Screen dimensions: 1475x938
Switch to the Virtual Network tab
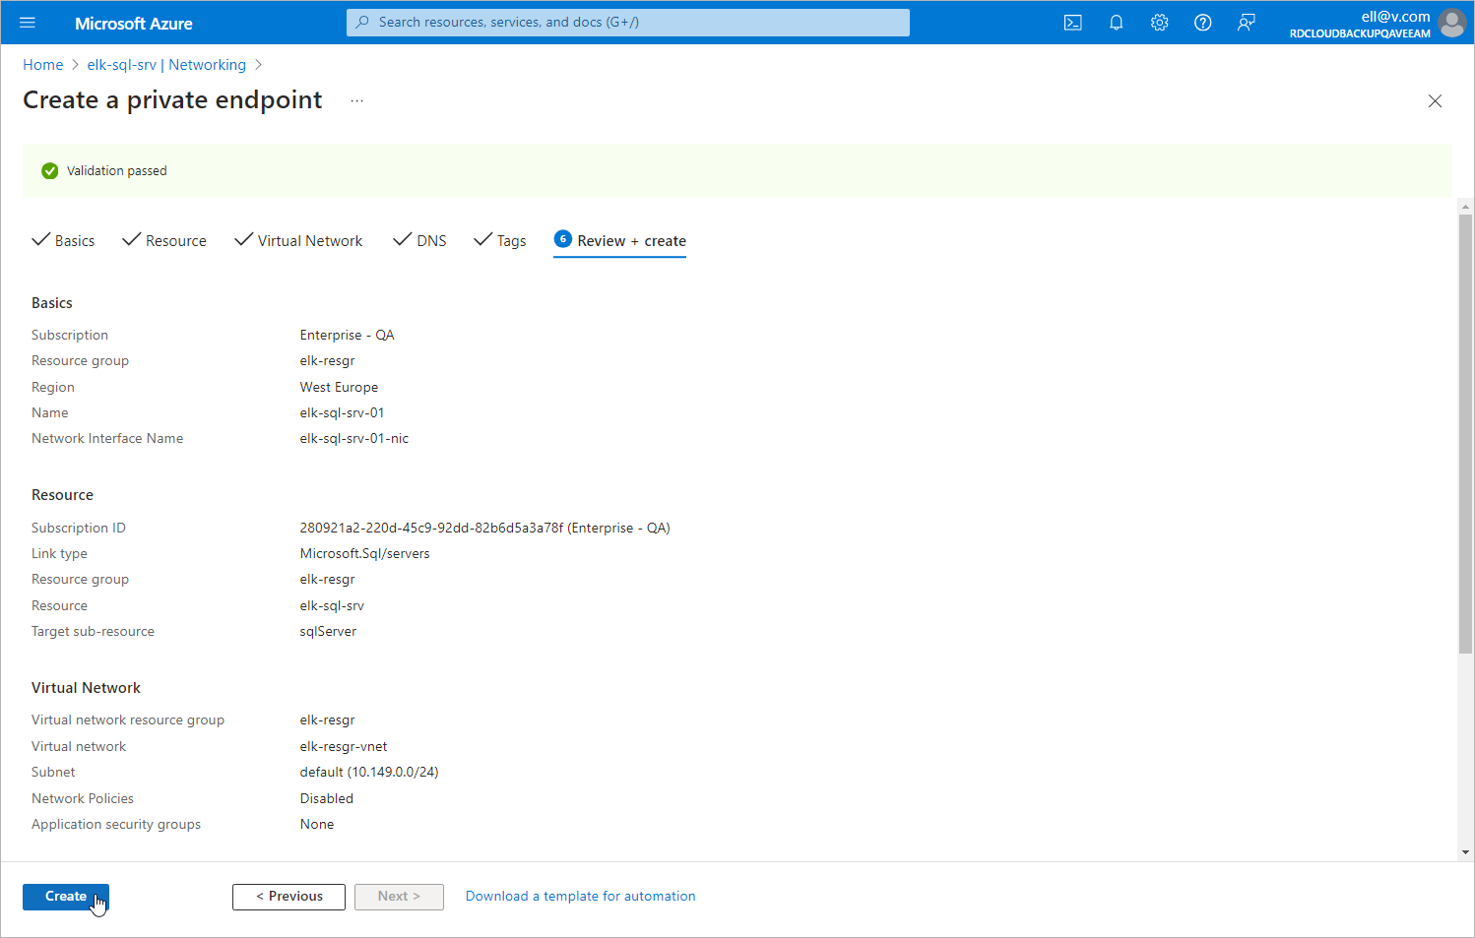(299, 240)
